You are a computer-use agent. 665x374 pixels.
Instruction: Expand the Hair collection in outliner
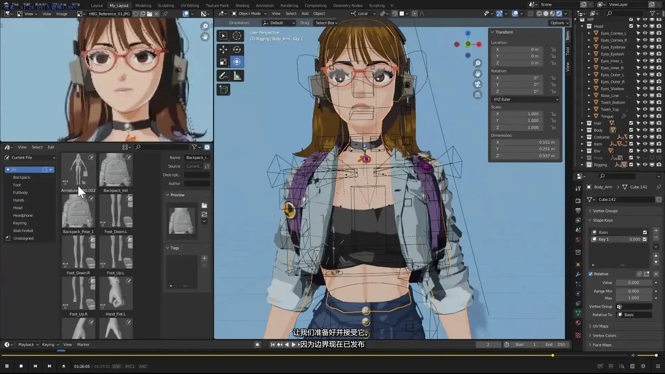coord(582,123)
